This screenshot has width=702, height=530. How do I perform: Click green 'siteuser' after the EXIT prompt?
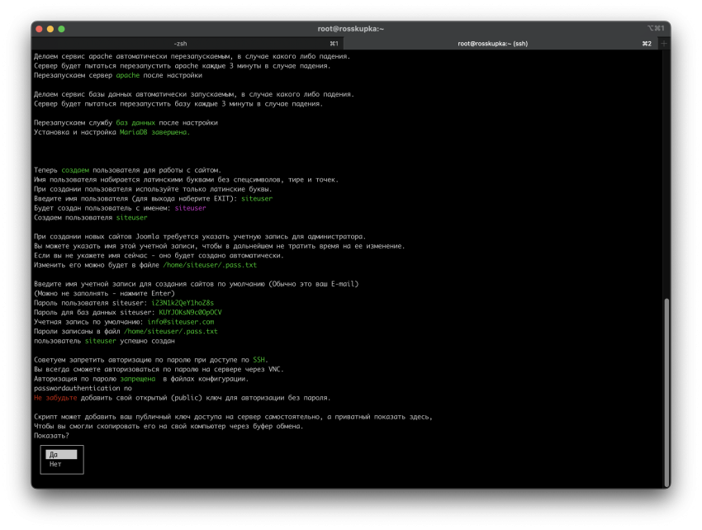click(257, 199)
